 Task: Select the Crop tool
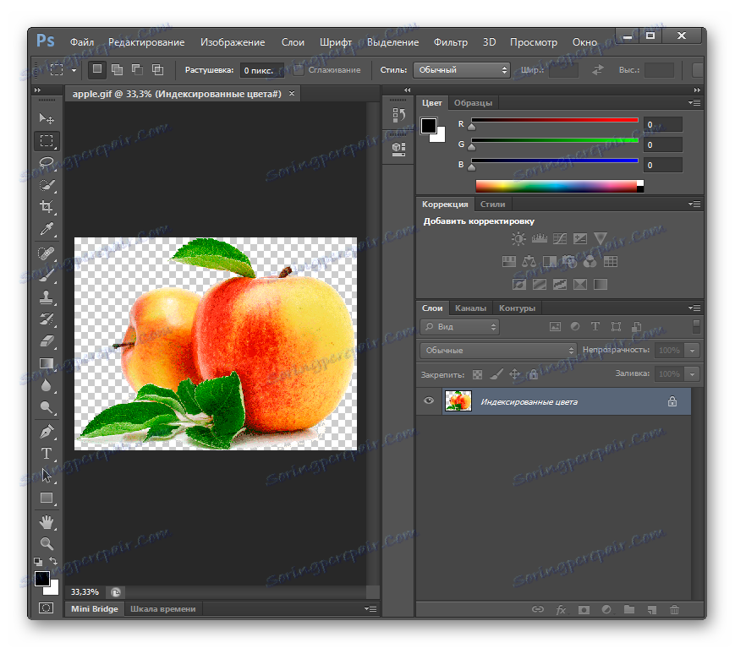pyautogui.click(x=47, y=207)
